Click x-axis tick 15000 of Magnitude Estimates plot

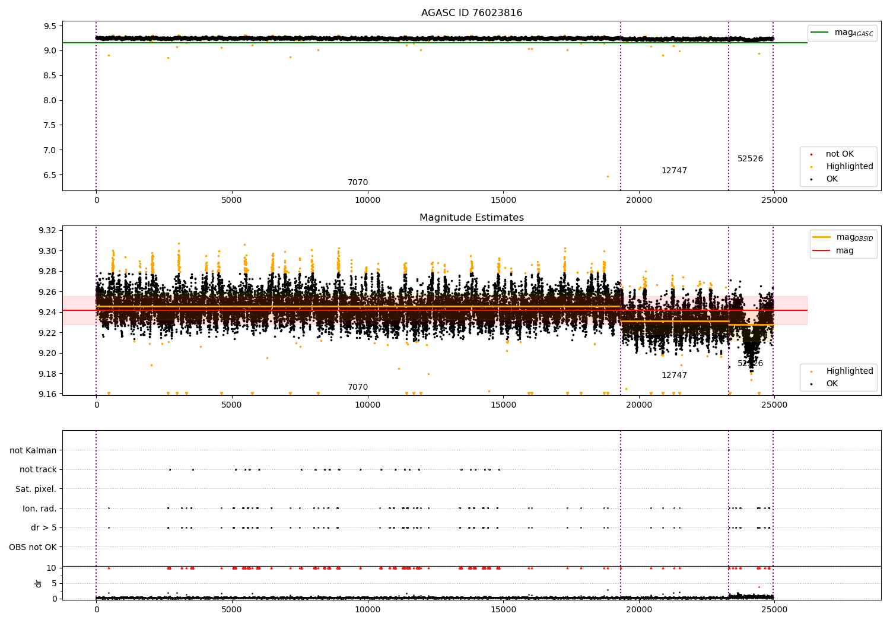click(x=503, y=405)
